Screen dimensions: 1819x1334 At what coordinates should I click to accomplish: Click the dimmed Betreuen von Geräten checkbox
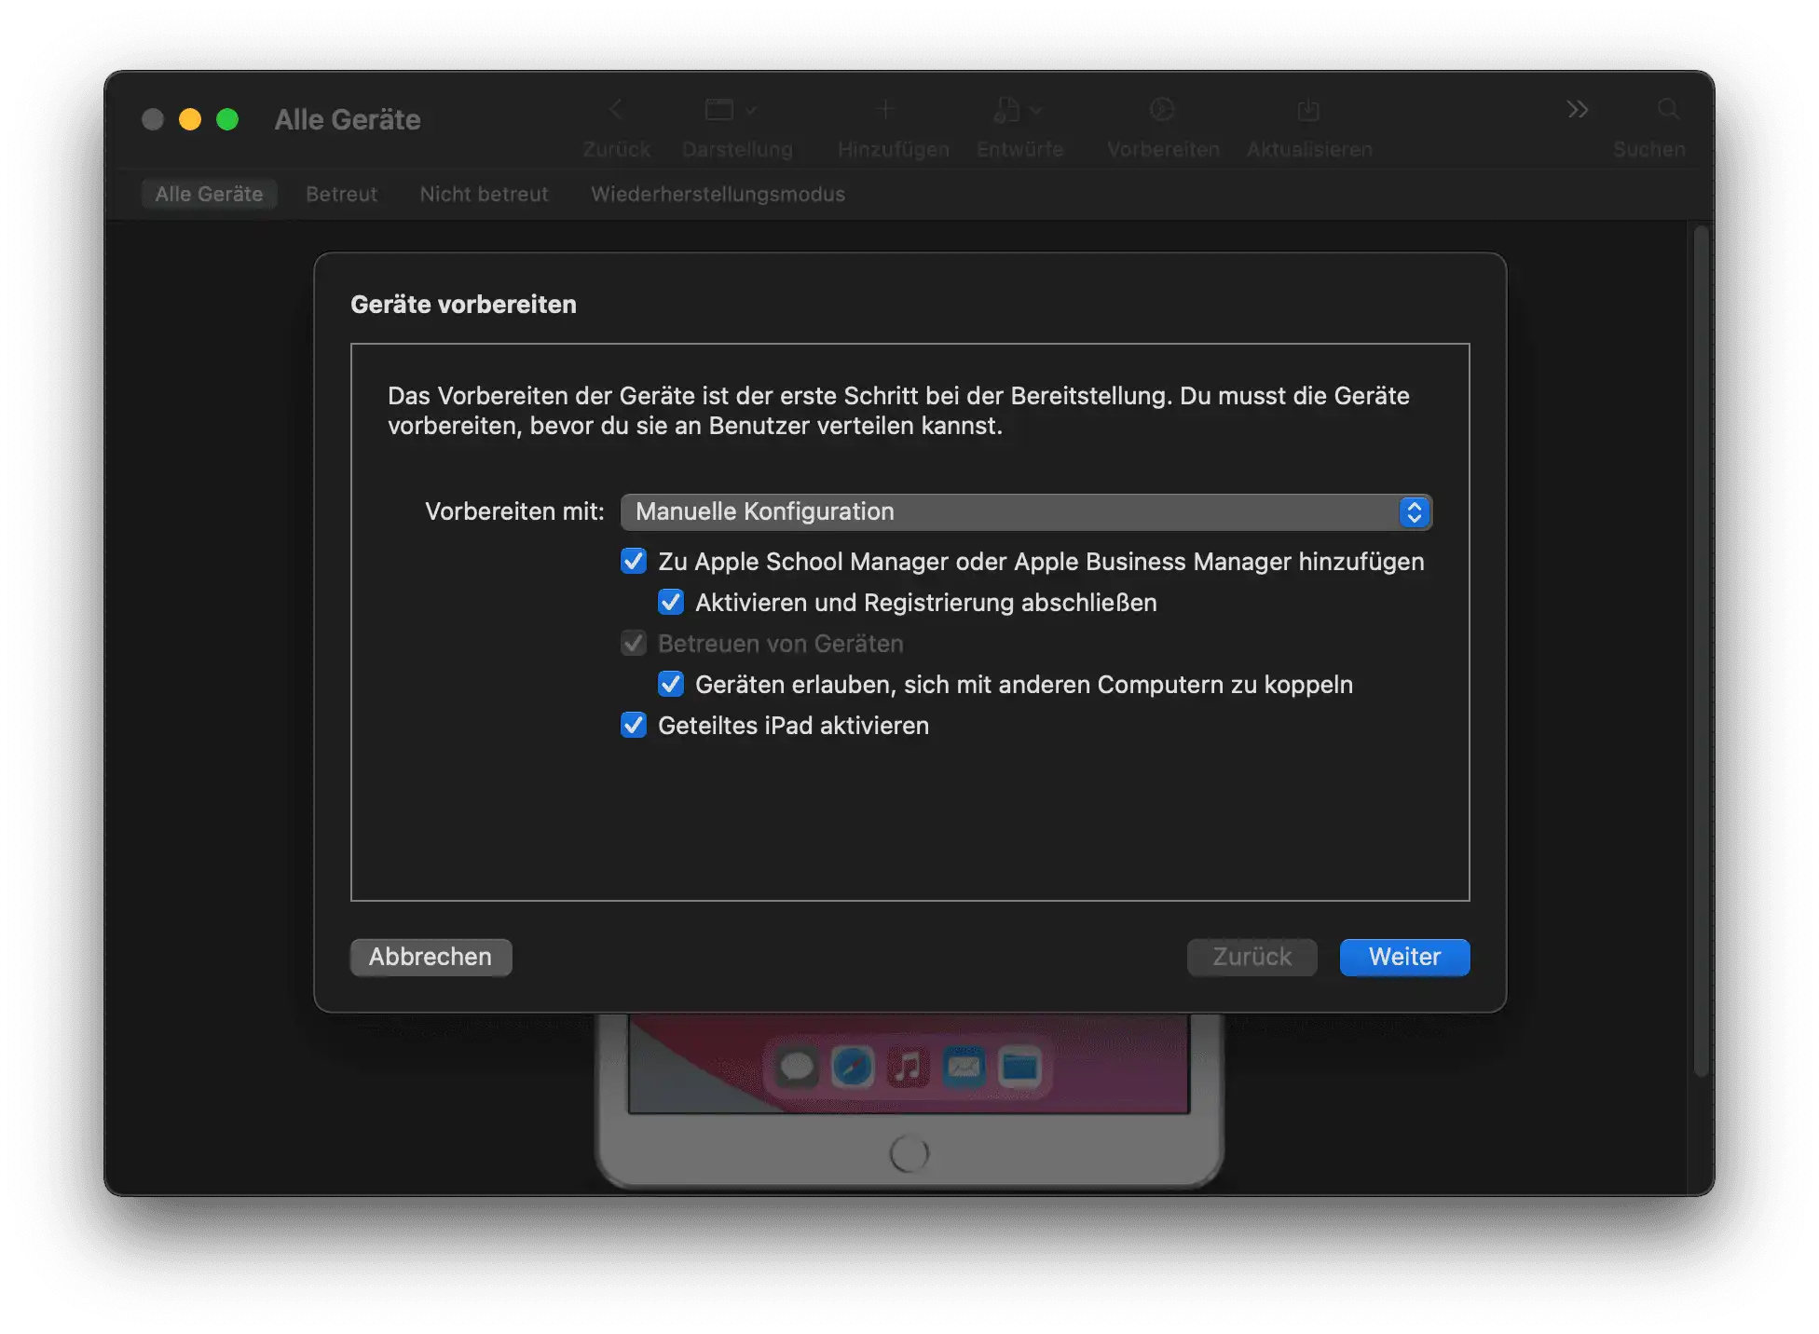tap(634, 643)
